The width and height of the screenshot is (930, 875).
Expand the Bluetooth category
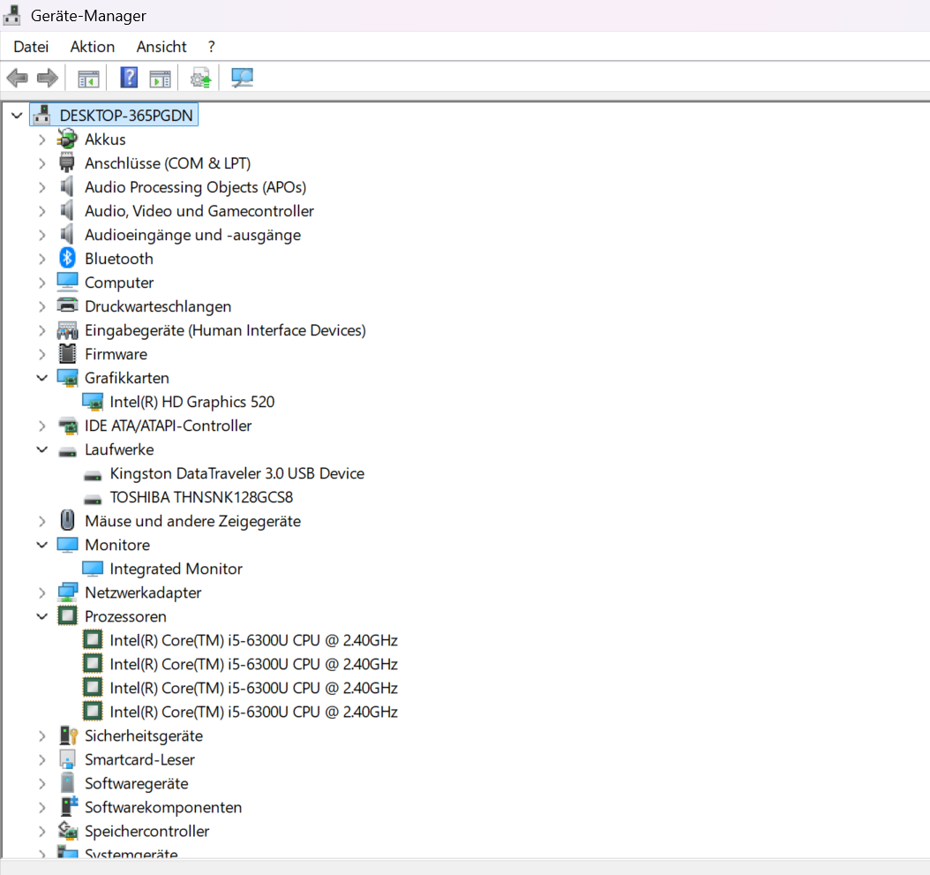[x=41, y=259]
